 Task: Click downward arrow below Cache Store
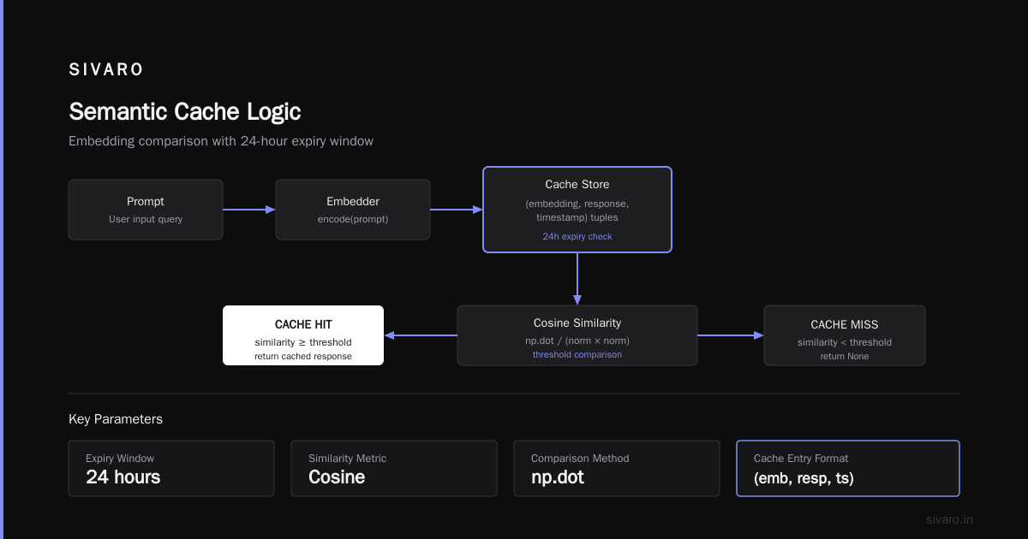pos(577,279)
